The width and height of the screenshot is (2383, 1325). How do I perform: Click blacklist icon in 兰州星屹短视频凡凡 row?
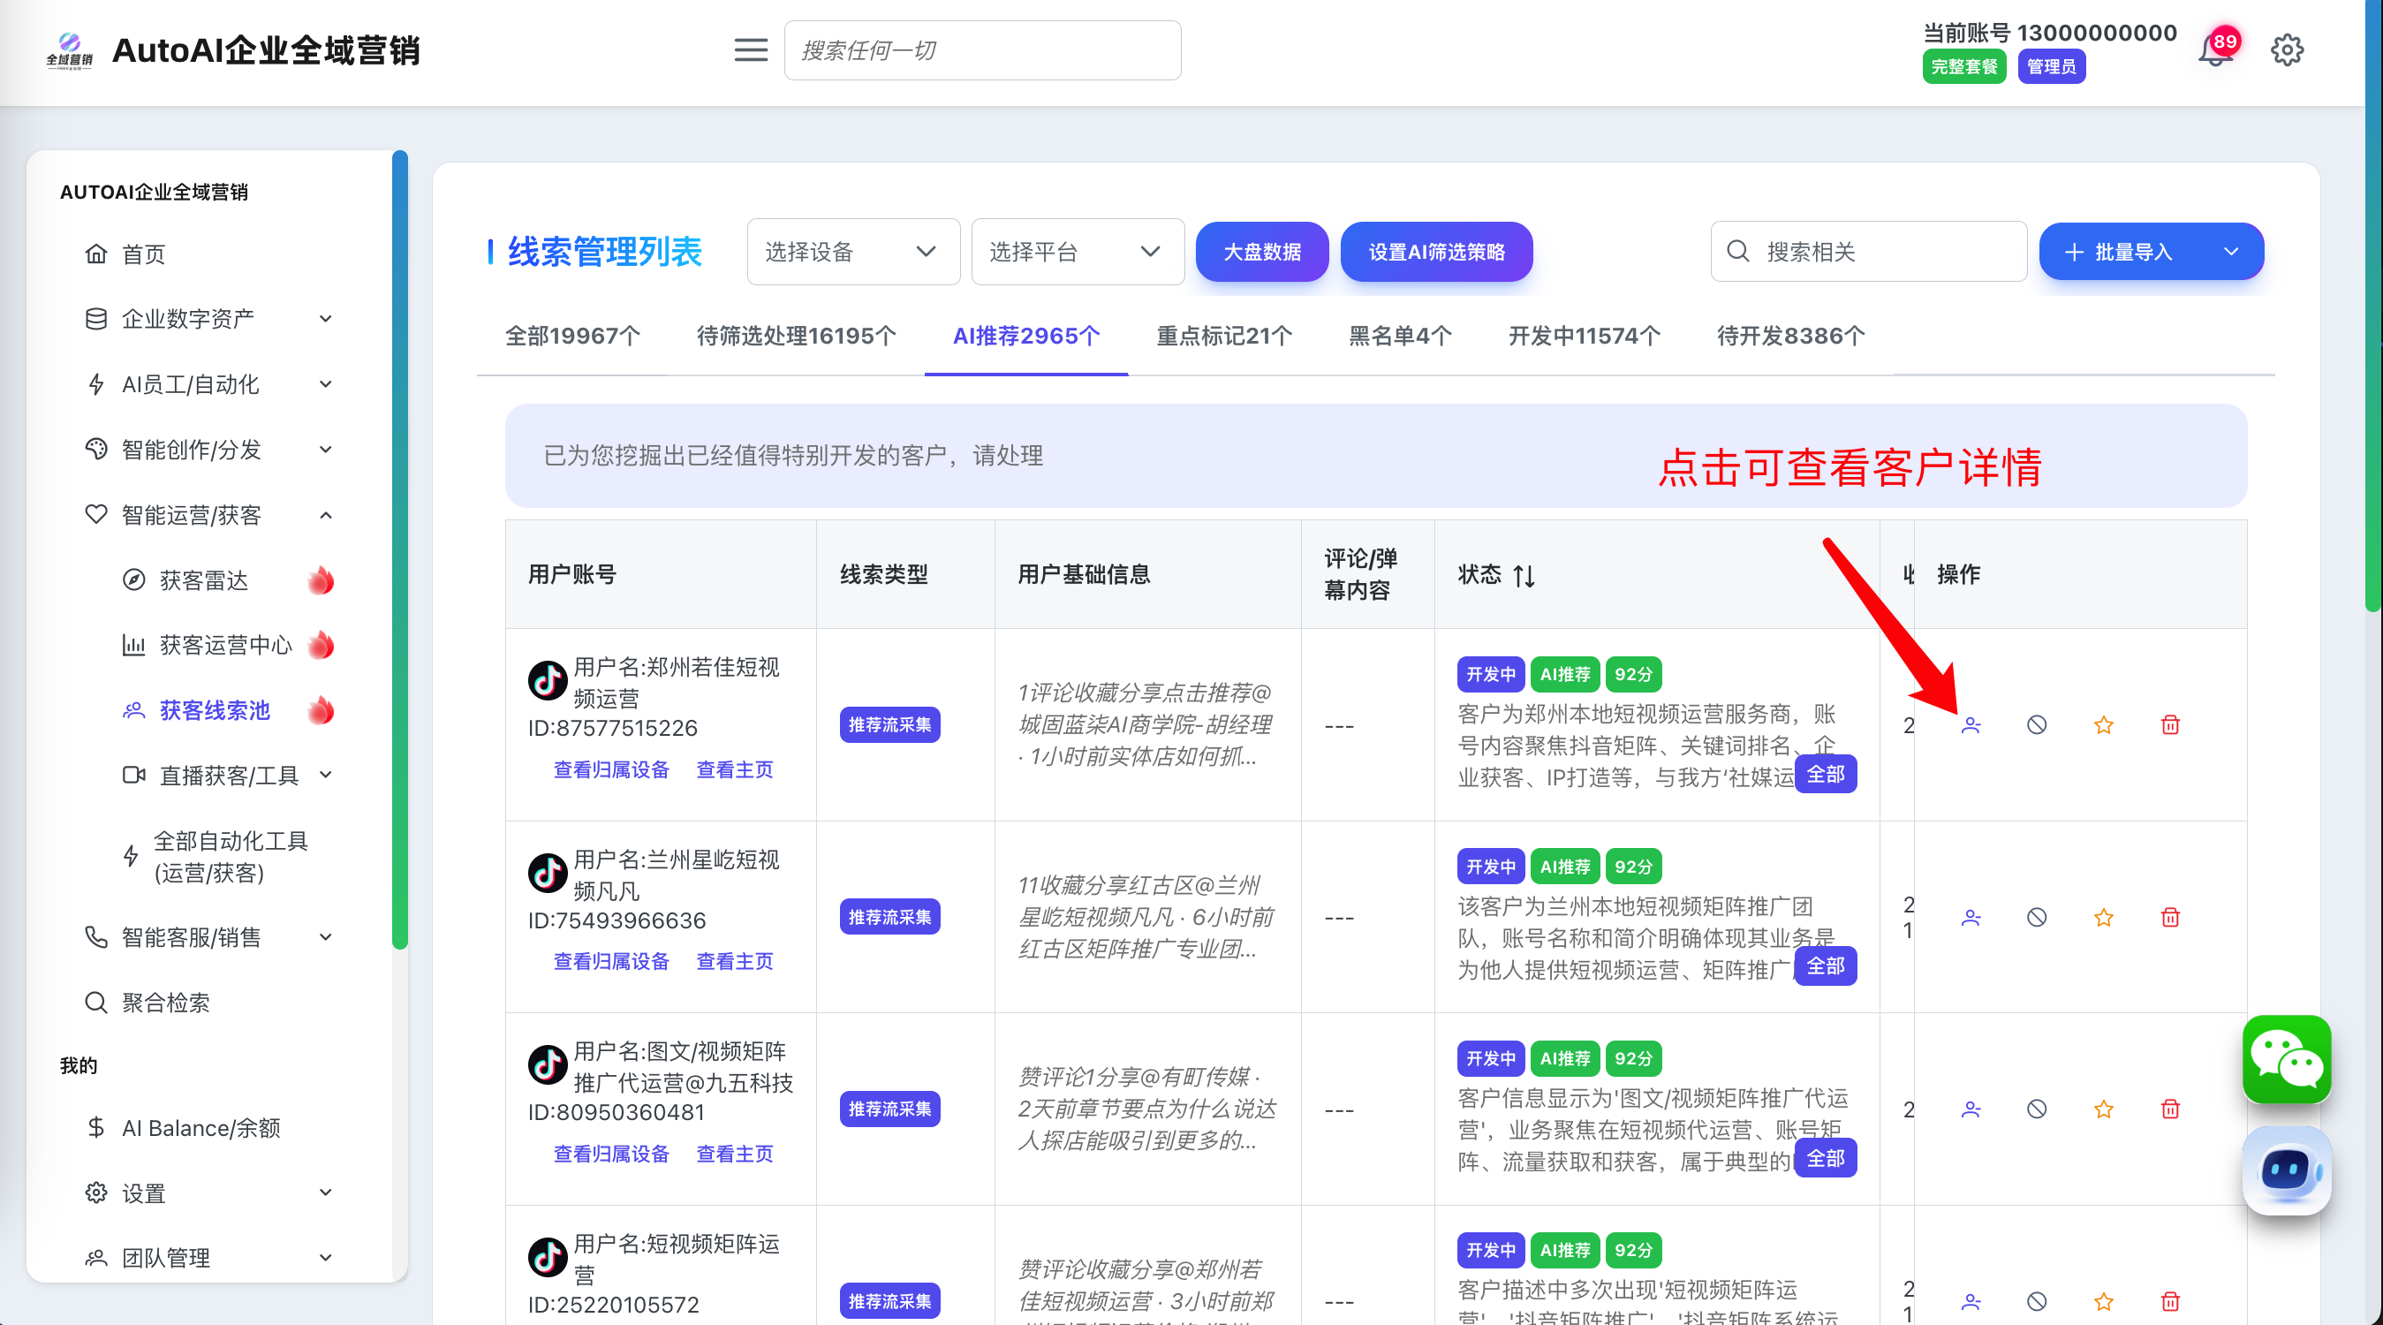2036,917
